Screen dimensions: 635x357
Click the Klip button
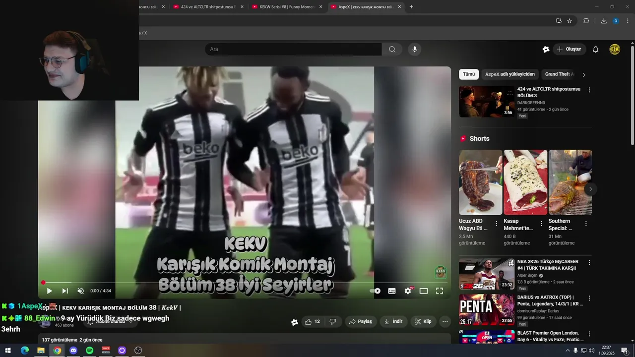[423, 321]
